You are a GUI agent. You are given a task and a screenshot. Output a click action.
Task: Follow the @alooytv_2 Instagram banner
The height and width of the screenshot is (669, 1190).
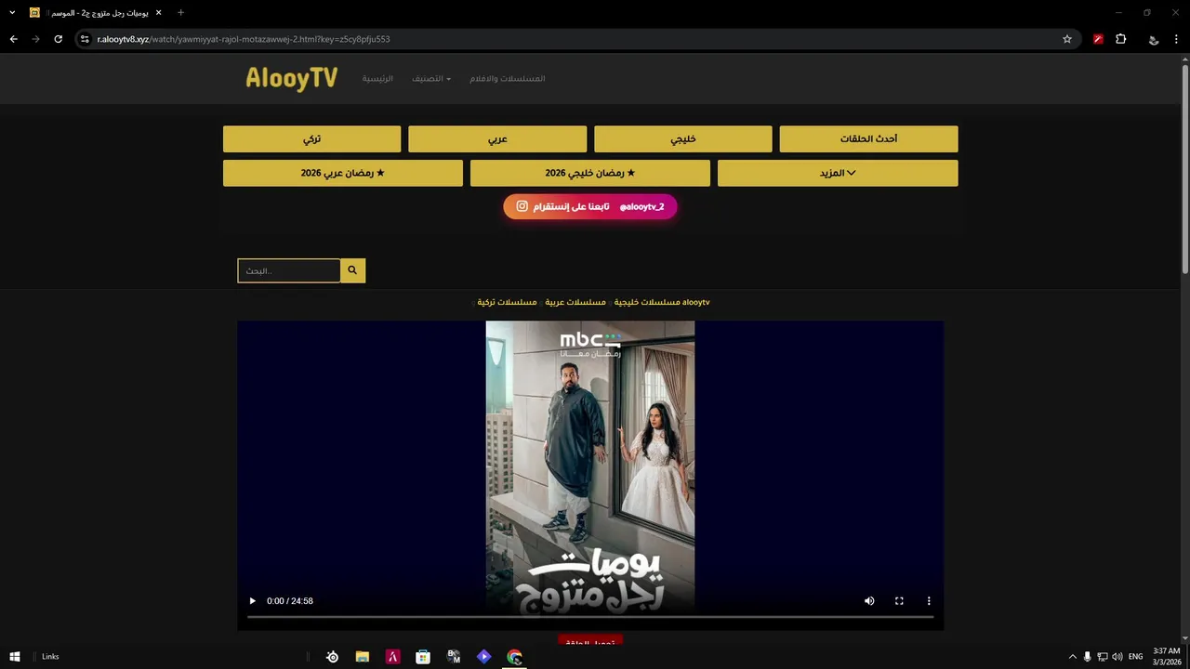click(x=590, y=206)
